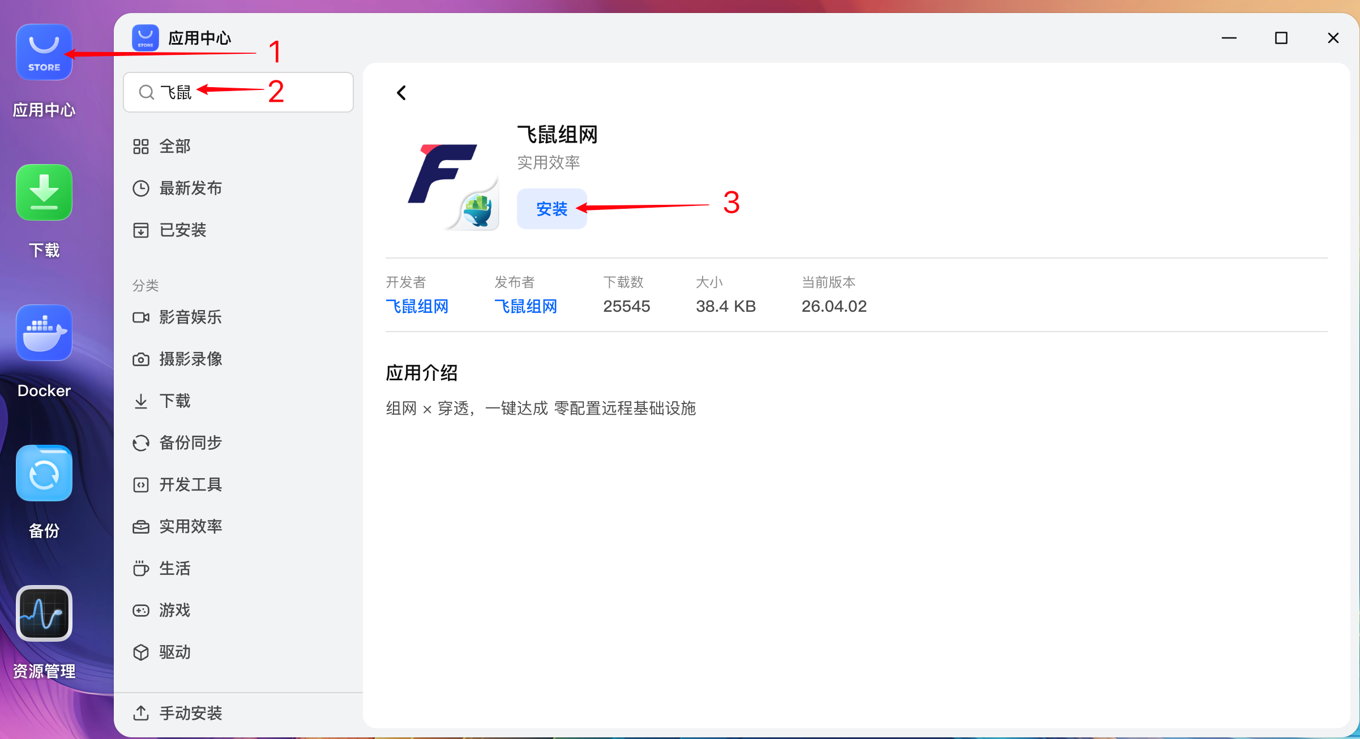The width and height of the screenshot is (1360, 739).
Task: Open the green 下载 desktop app icon
Action: tap(44, 192)
